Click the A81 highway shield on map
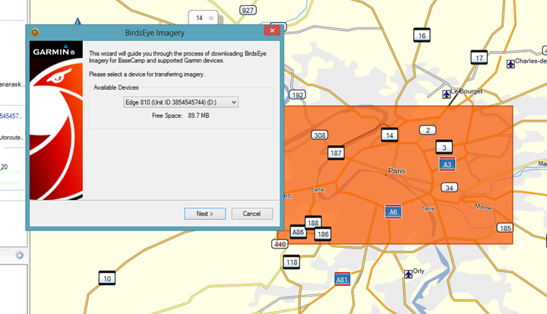Screen dimensions: 547x314 [342, 280]
